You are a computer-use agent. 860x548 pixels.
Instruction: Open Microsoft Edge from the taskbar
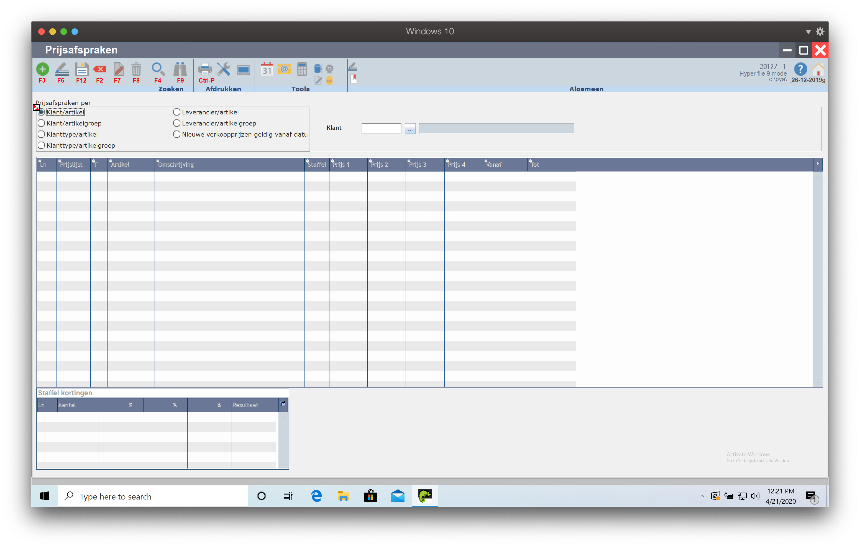pyautogui.click(x=316, y=496)
